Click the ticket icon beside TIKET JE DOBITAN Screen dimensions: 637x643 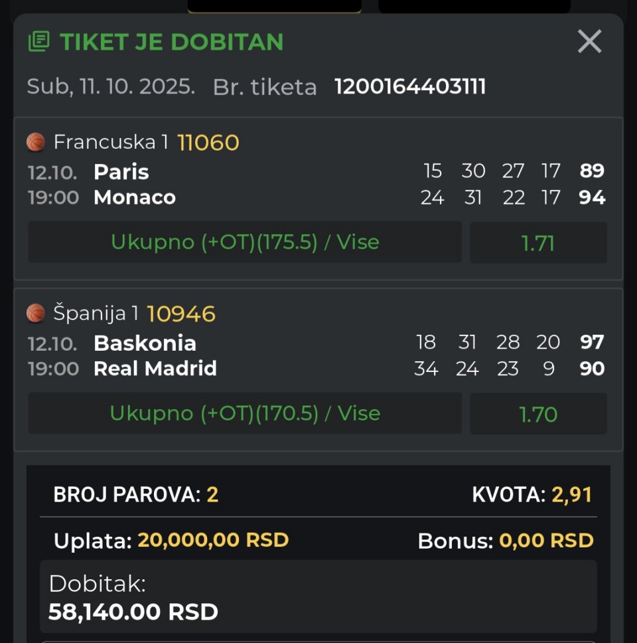[x=39, y=42]
